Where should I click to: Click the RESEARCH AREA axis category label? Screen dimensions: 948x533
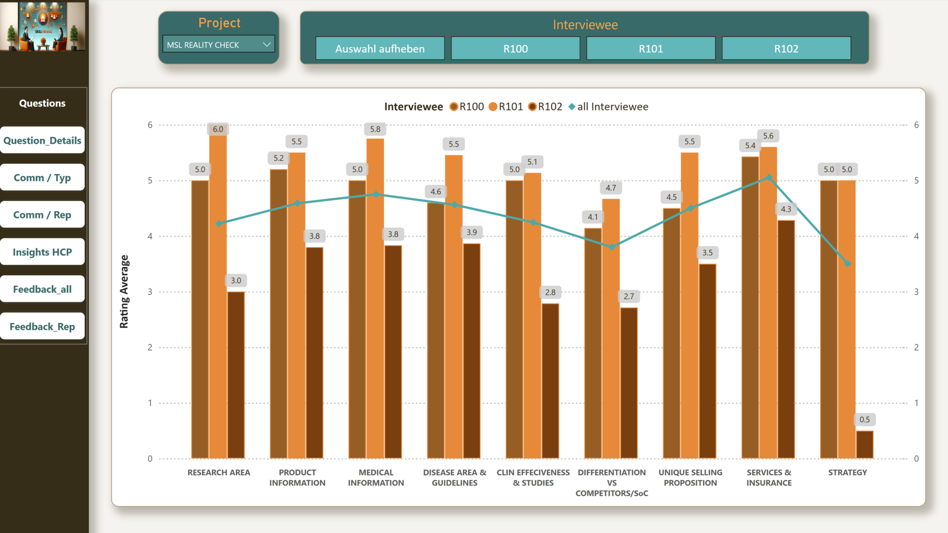(x=219, y=472)
